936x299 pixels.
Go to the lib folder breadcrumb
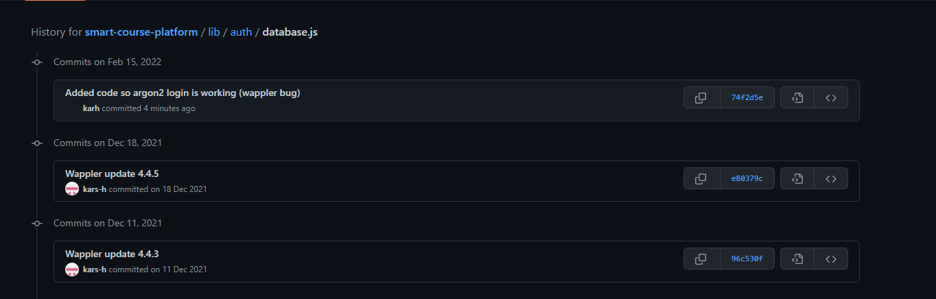213,32
